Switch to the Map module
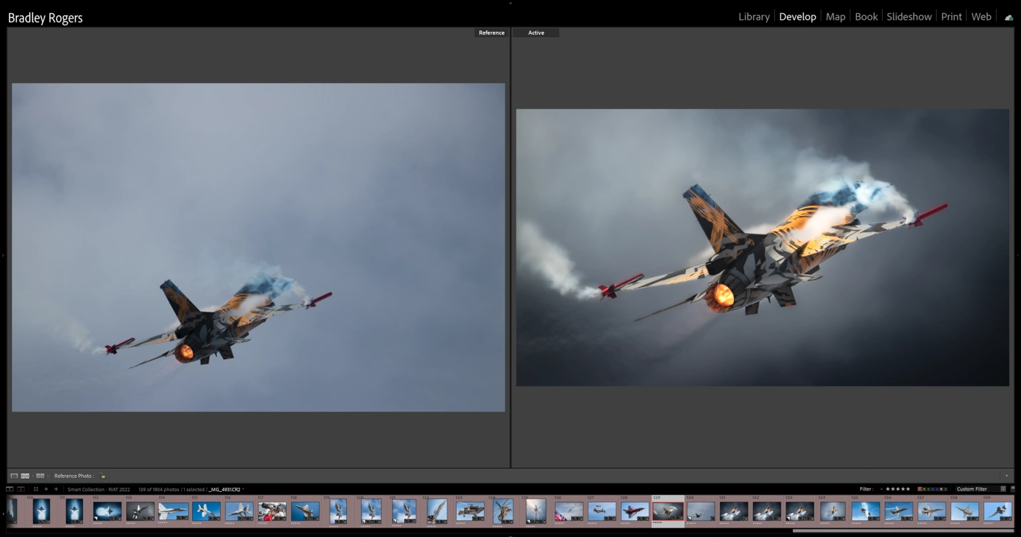Viewport: 1021px width, 537px height. 836,17
